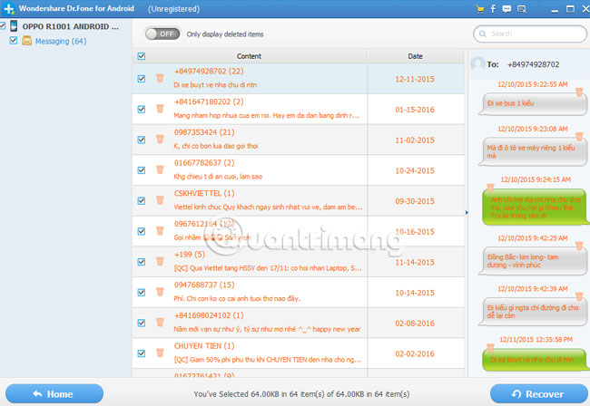590x406 pixels.
Task: Uncheck the CHUYEN TIEN (1) row checkbox
Action: pyautogui.click(x=141, y=353)
